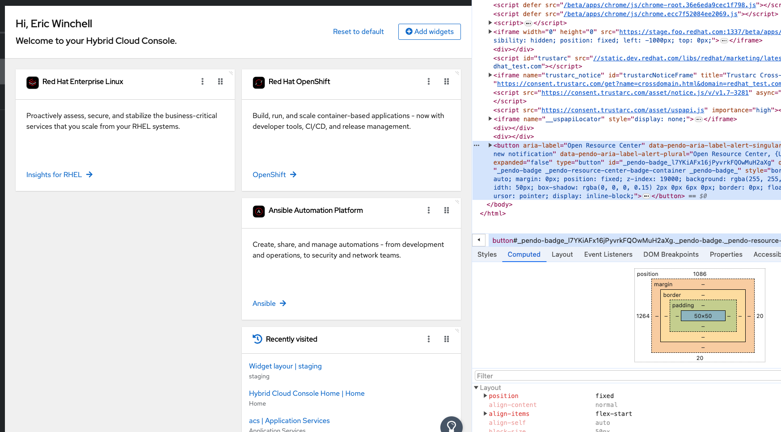
Task: Click the 'Hi, Eric Winchell' heading
Action: click(54, 24)
